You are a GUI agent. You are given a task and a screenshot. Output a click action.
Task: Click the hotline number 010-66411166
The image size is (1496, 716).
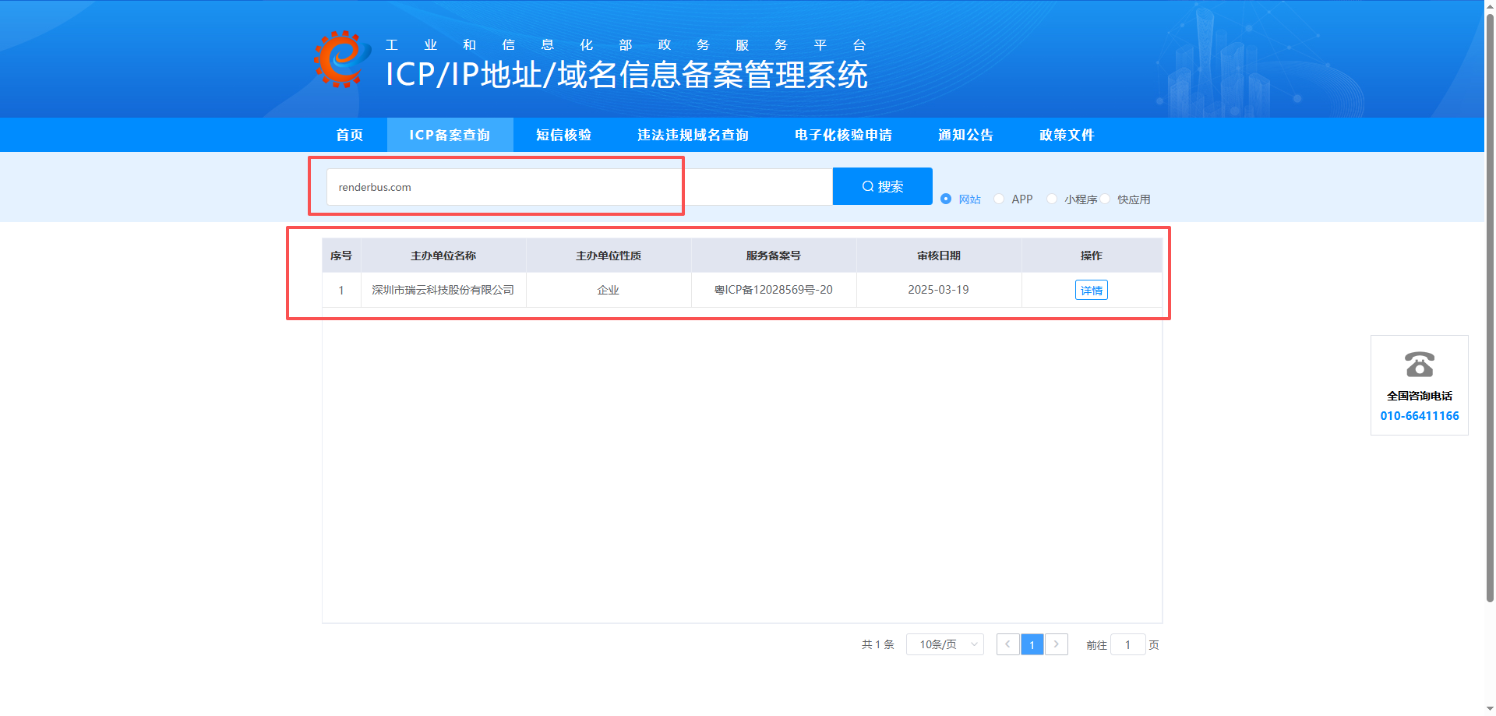(x=1419, y=415)
